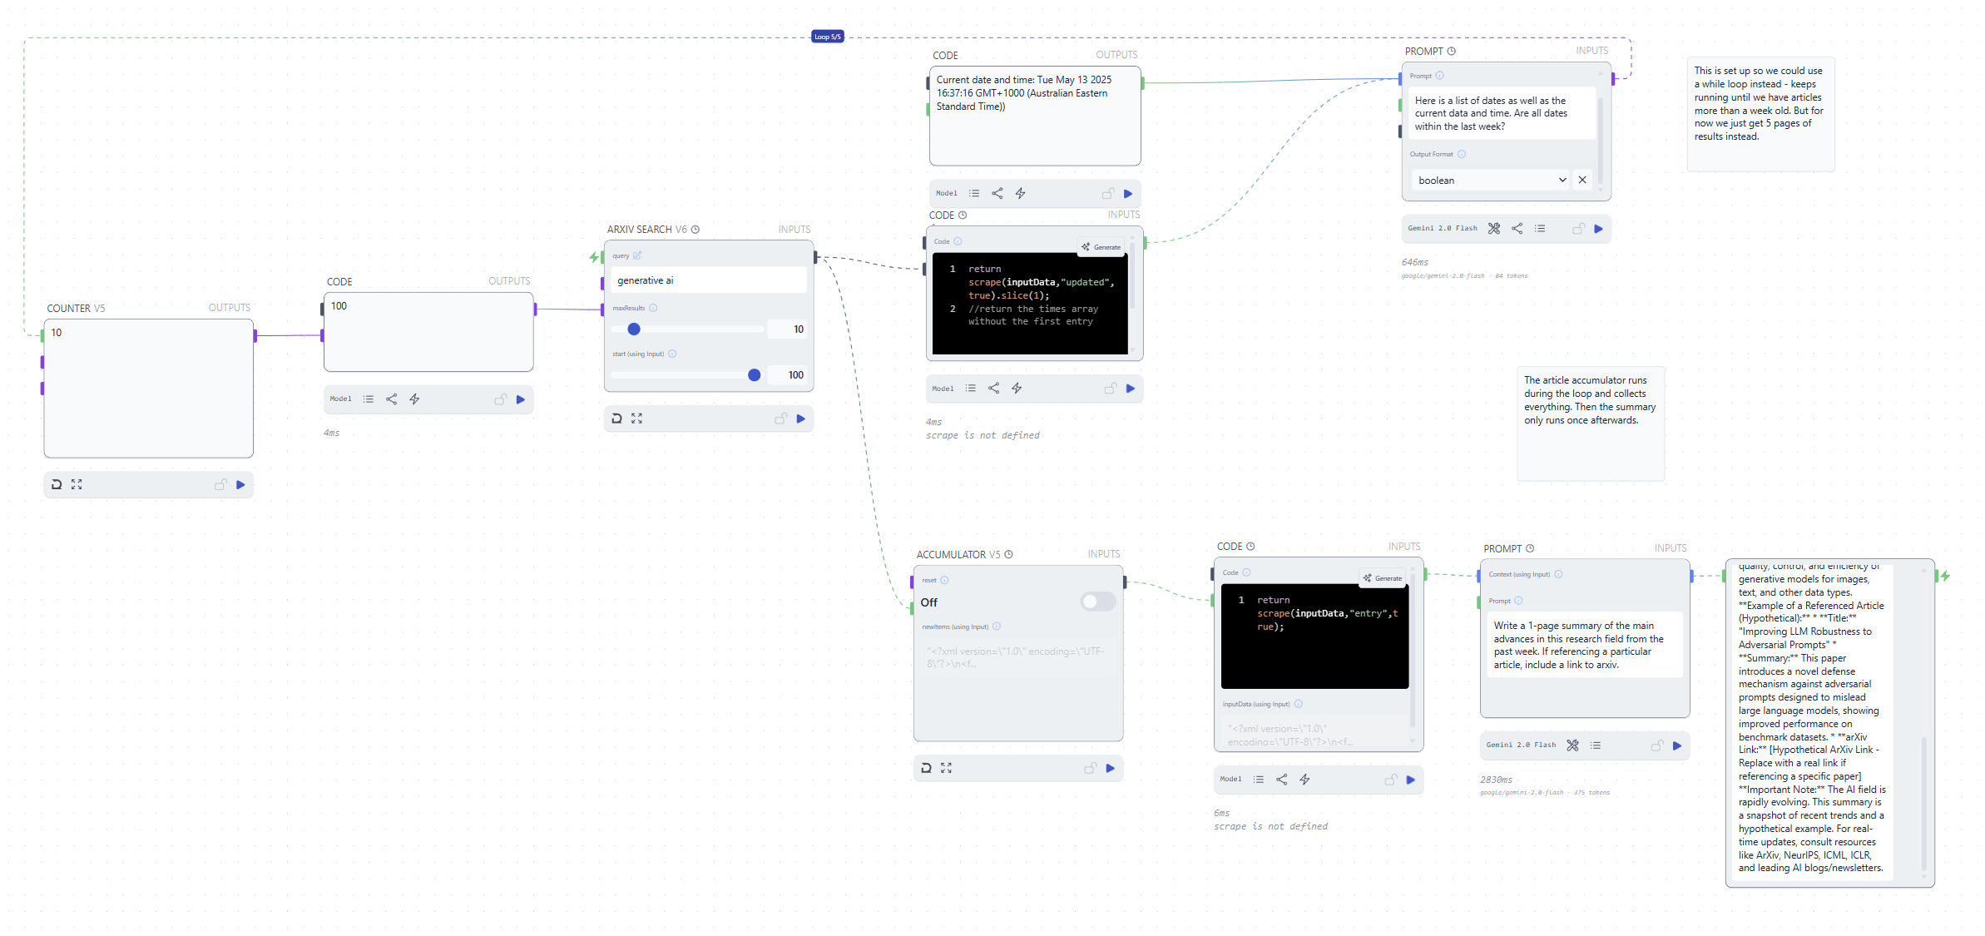The image size is (1985, 936).
Task: Expand the Arxiv Search node to fullscreen
Action: [636, 419]
